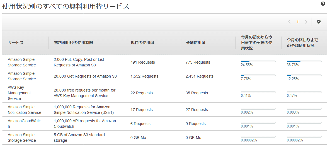Click 今月の終わりまでの予想使用状況 column header
The image size is (330, 149).
(x=303, y=43)
